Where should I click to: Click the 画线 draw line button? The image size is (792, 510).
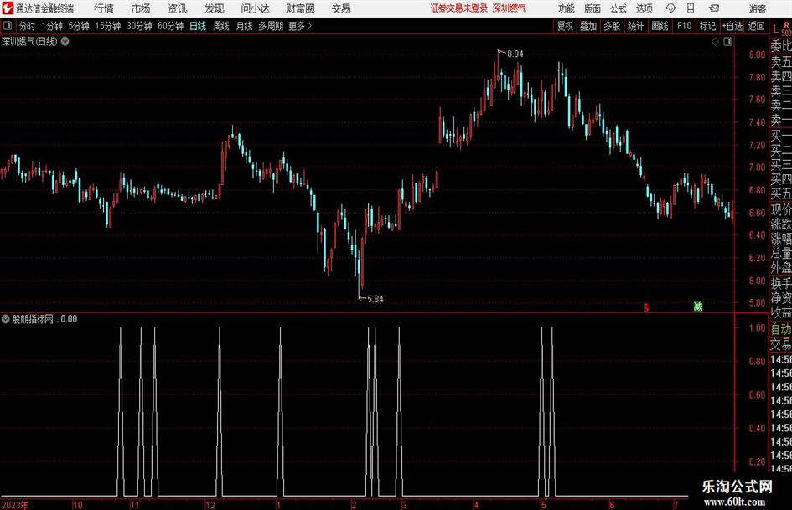coord(660,26)
